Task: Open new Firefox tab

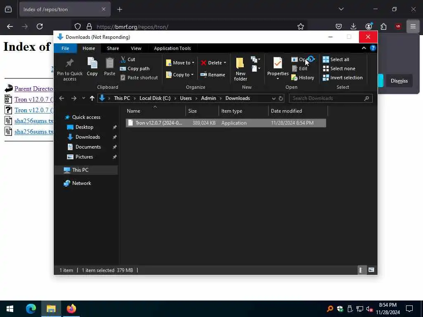Action: (120, 9)
